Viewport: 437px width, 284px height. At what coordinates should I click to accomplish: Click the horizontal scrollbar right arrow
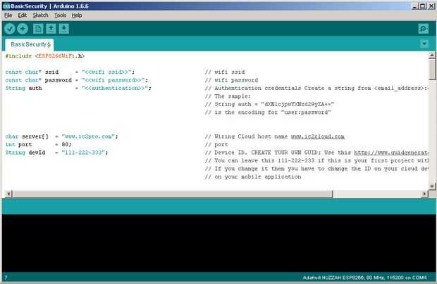click(424, 194)
